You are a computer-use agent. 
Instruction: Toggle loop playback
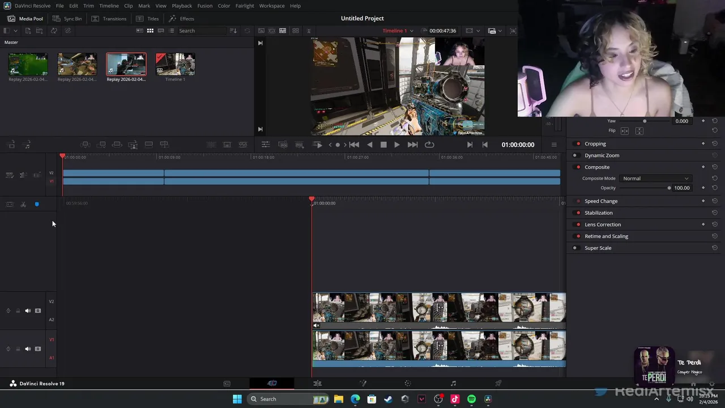click(x=429, y=144)
